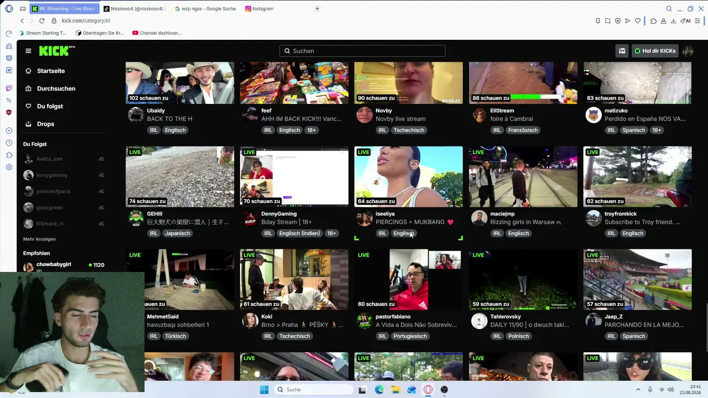Open Edge from the taskbar
Image resolution: width=708 pixels, height=398 pixels.
tap(379, 390)
